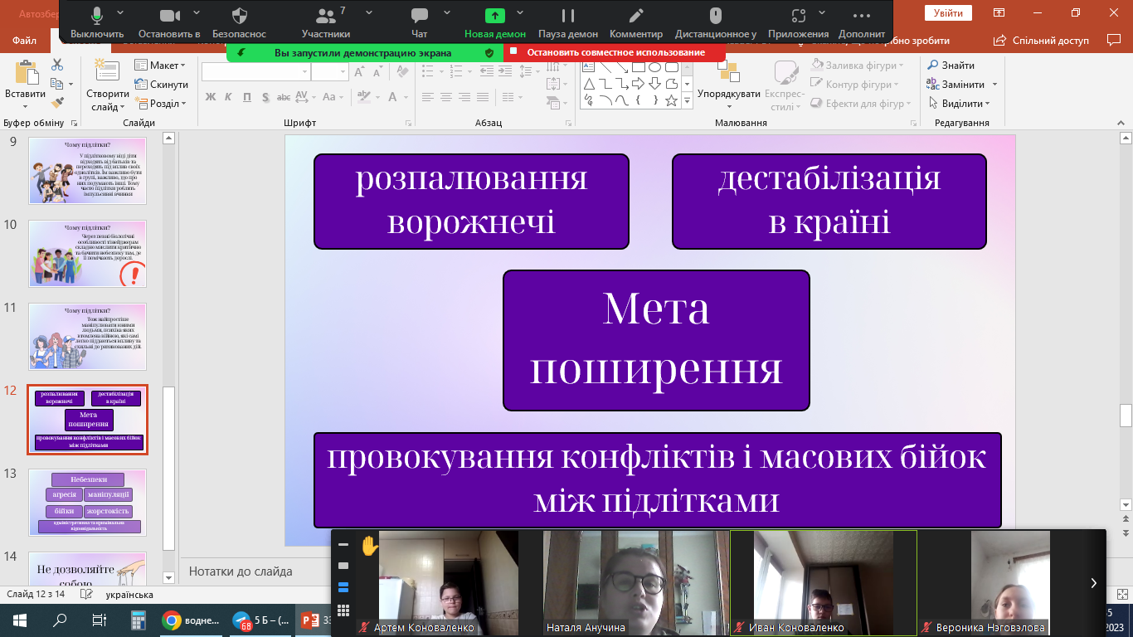Open the Zoom chat icon
The image size is (1133, 637).
[420, 16]
